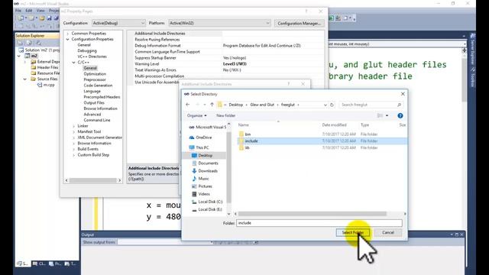Screen dimensions: 489x275
Task: Select Downloads in navigation pane
Action: pos(208,171)
